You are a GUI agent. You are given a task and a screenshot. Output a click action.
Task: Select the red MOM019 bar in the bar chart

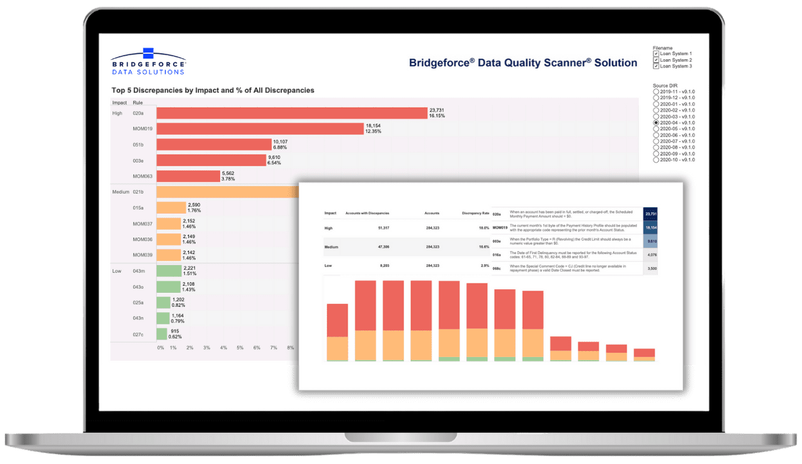pos(260,129)
